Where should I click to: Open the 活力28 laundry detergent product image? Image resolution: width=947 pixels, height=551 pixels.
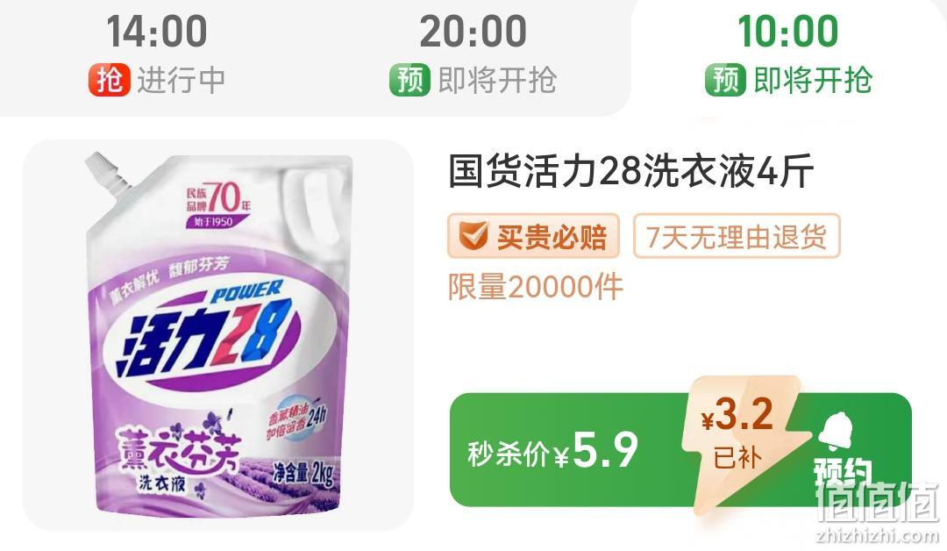coord(218,335)
